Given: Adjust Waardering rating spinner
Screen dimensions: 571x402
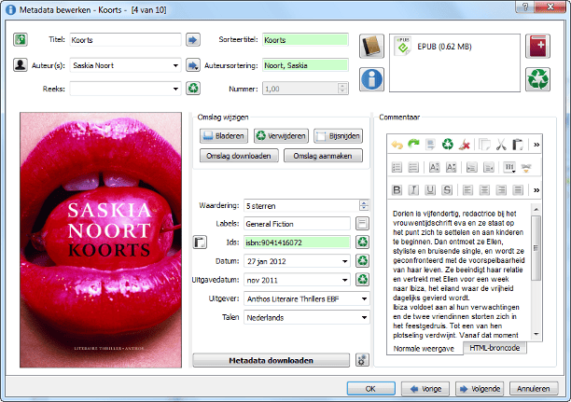Looking at the screenshot, I should [364, 205].
